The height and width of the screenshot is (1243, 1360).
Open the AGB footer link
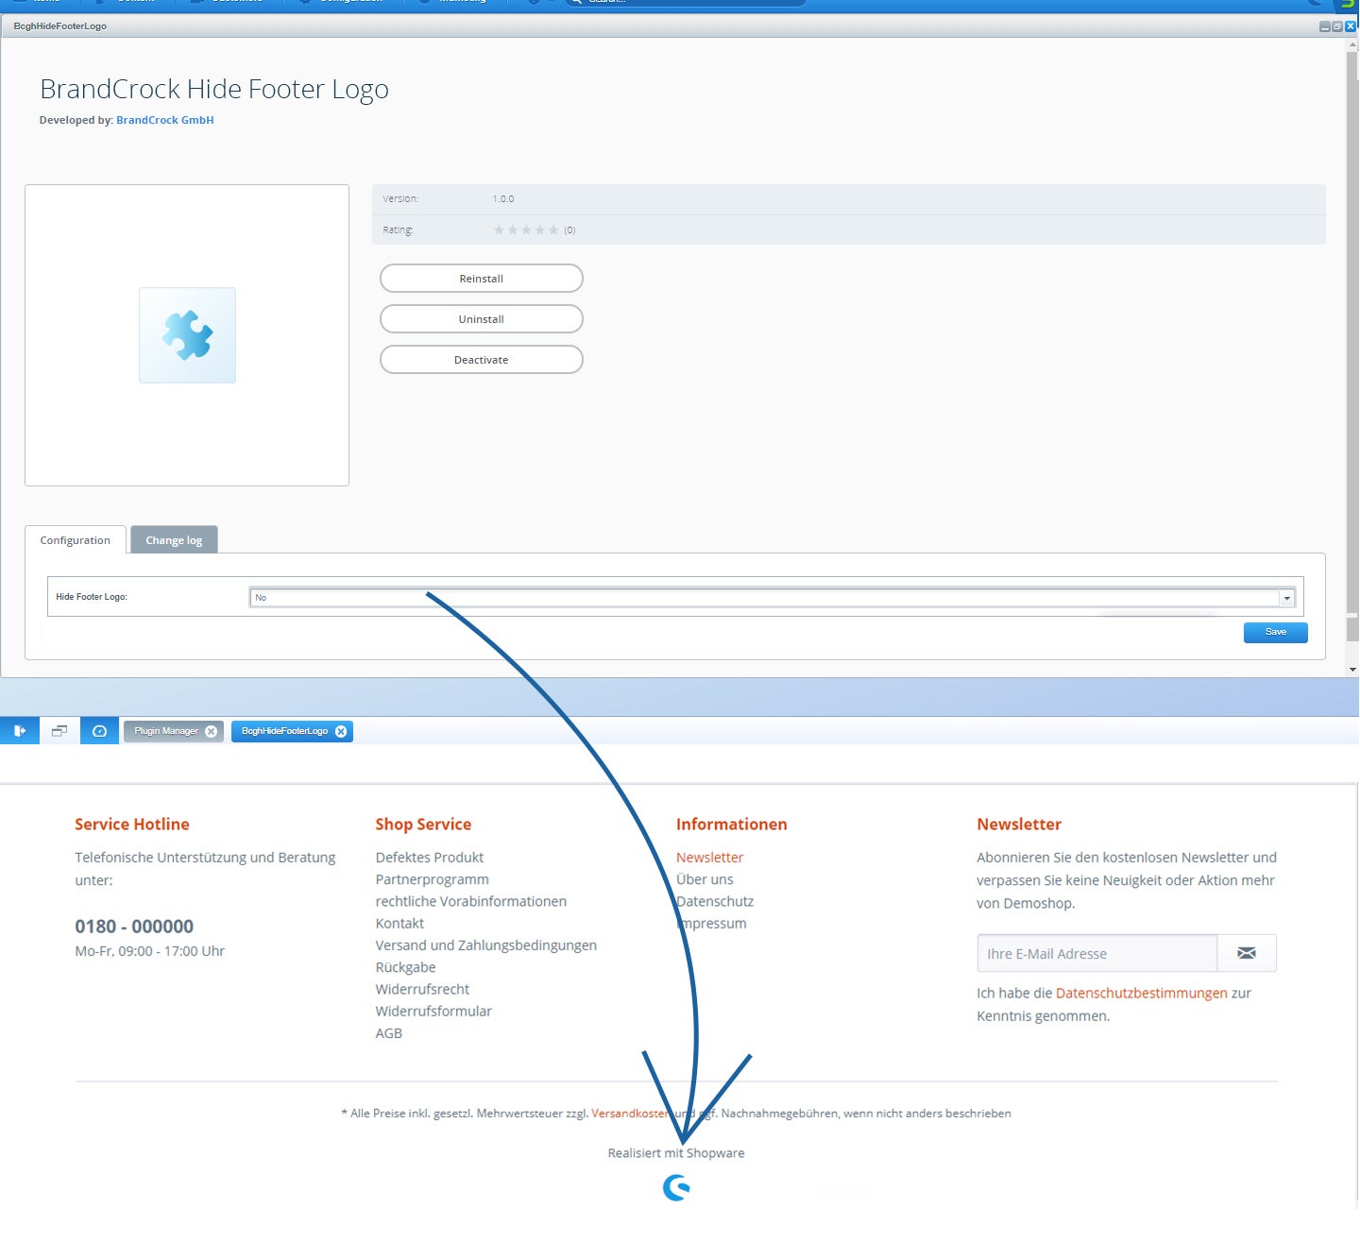click(389, 1033)
